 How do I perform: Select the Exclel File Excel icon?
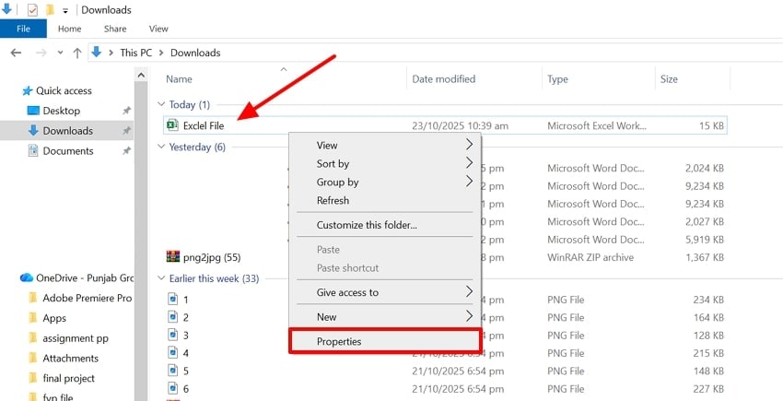(172, 125)
